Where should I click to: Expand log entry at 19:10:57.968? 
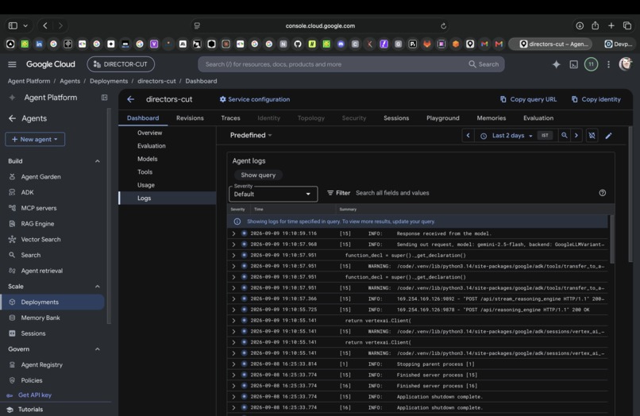coord(234,245)
